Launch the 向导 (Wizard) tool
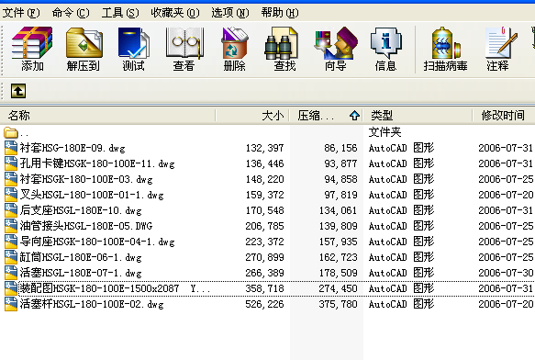This screenshot has height=360, width=535. 335,49
